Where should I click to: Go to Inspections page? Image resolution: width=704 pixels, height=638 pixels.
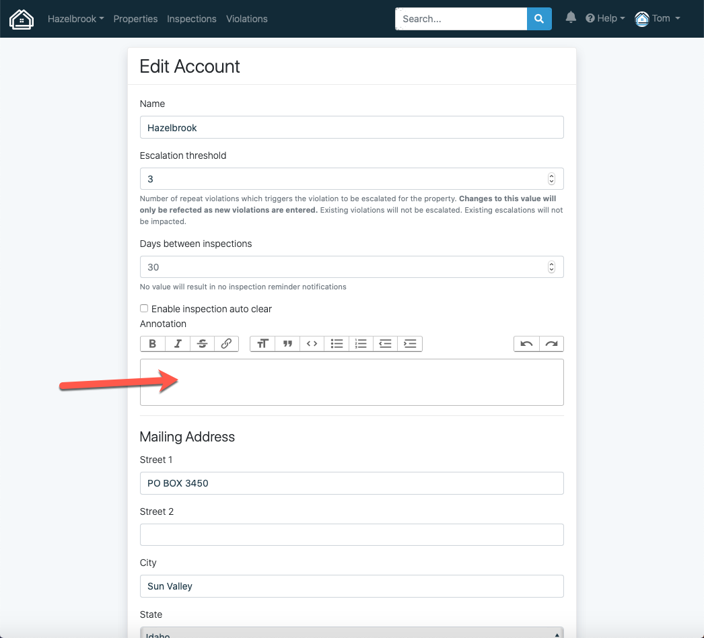pos(192,19)
